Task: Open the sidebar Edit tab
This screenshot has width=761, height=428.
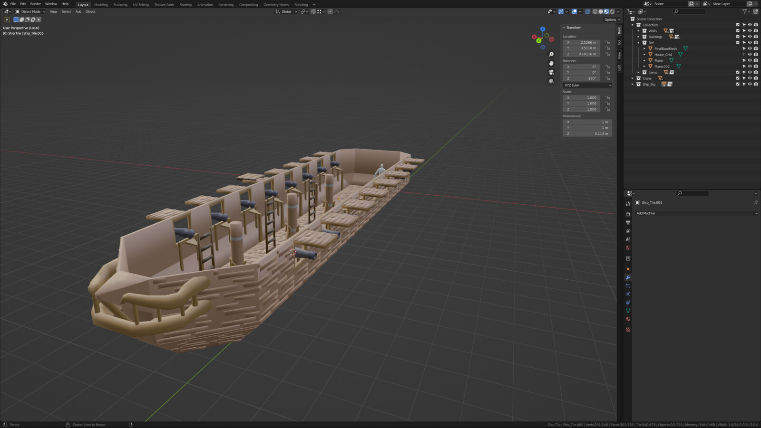Action: click(x=619, y=67)
